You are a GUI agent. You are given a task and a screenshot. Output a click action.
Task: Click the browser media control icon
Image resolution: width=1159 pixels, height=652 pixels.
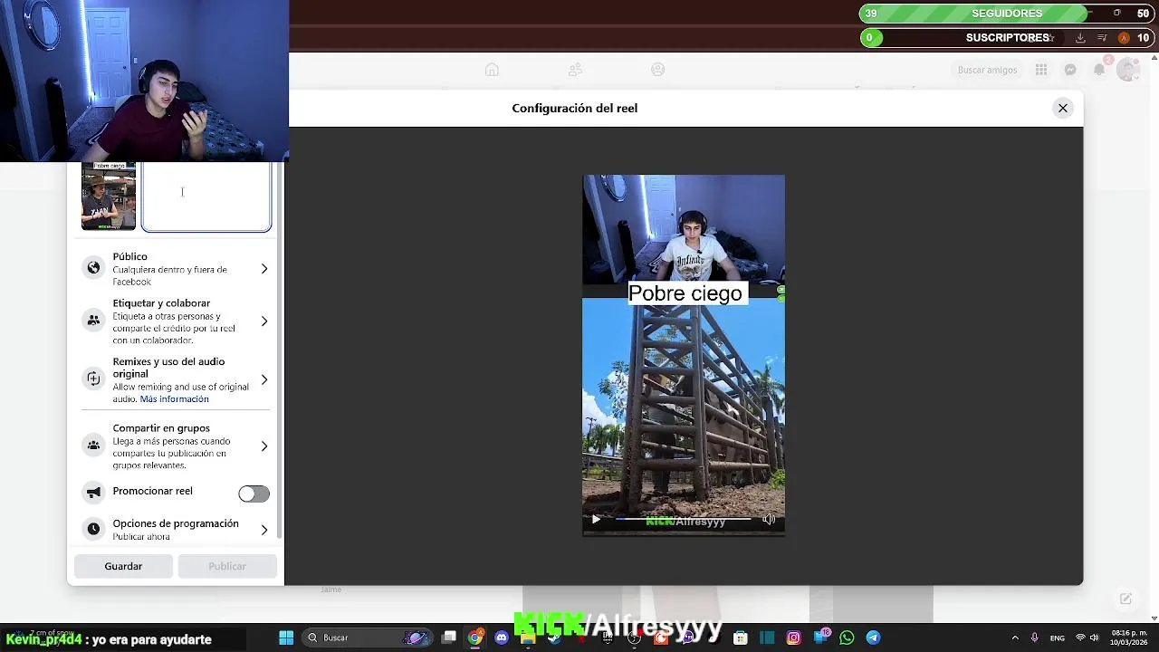click(x=1102, y=38)
